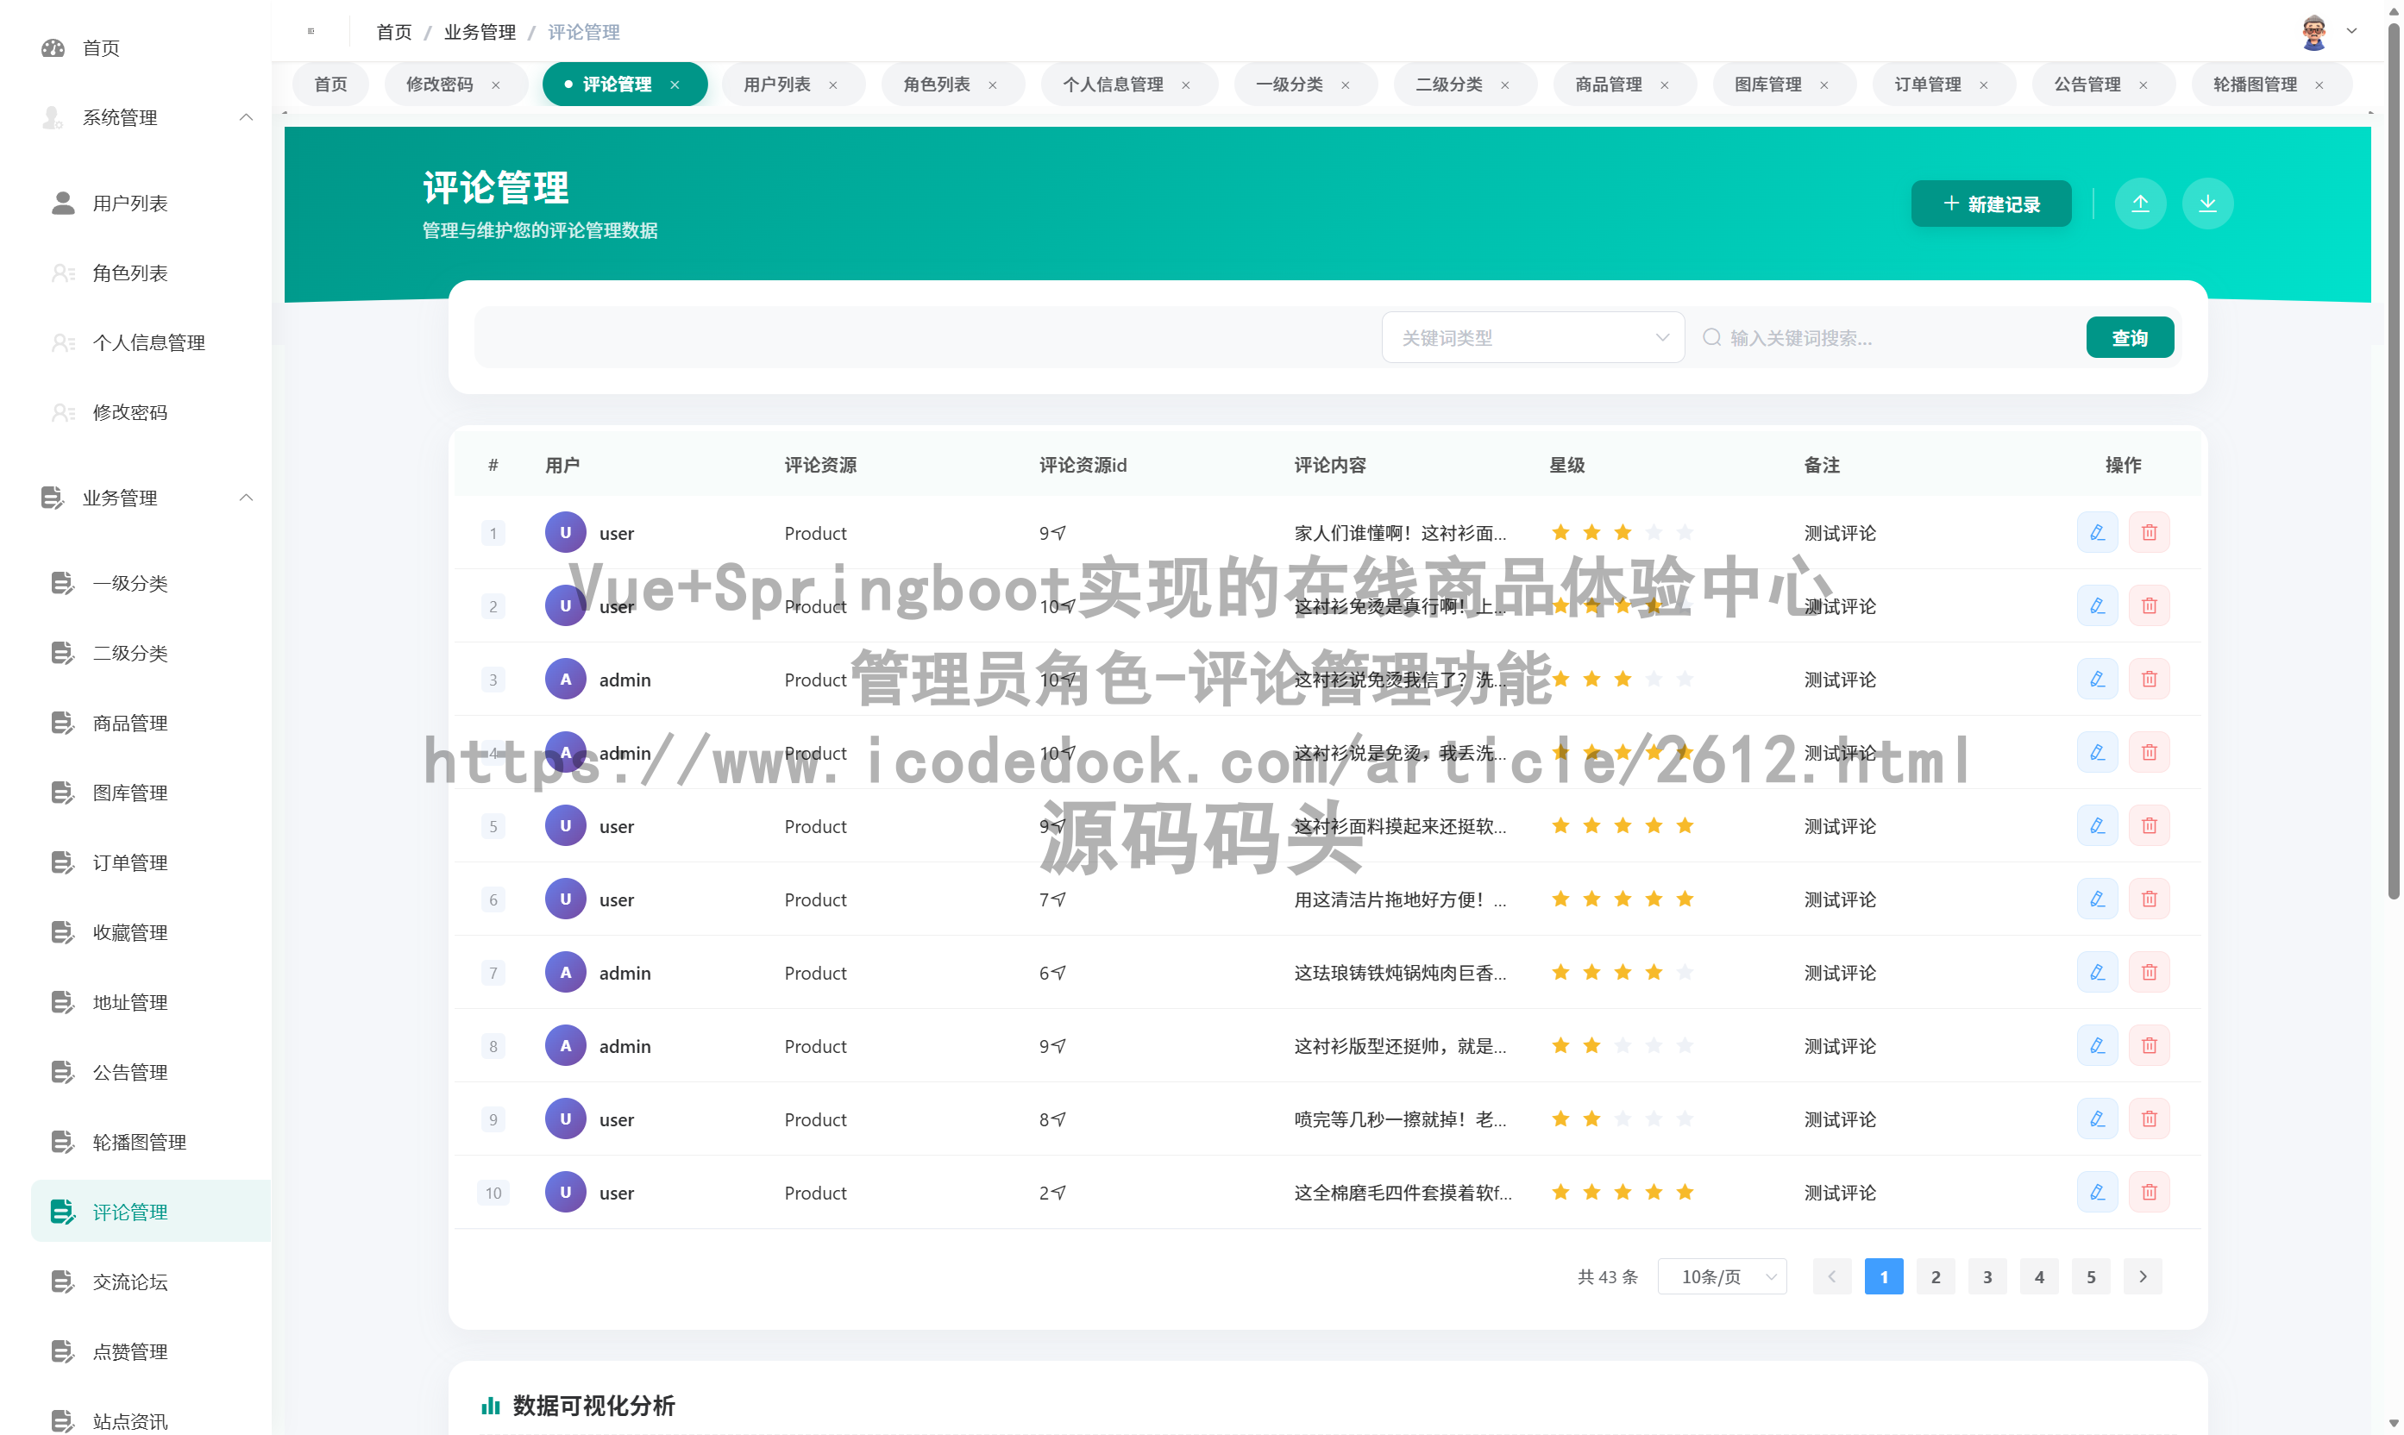Click the upload/import circular icon in header
The image size is (2404, 1435).
pos(2141,203)
